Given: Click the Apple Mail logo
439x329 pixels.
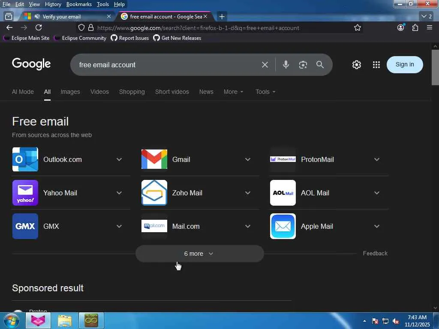Looking at the screenshot, I should 283,226.
